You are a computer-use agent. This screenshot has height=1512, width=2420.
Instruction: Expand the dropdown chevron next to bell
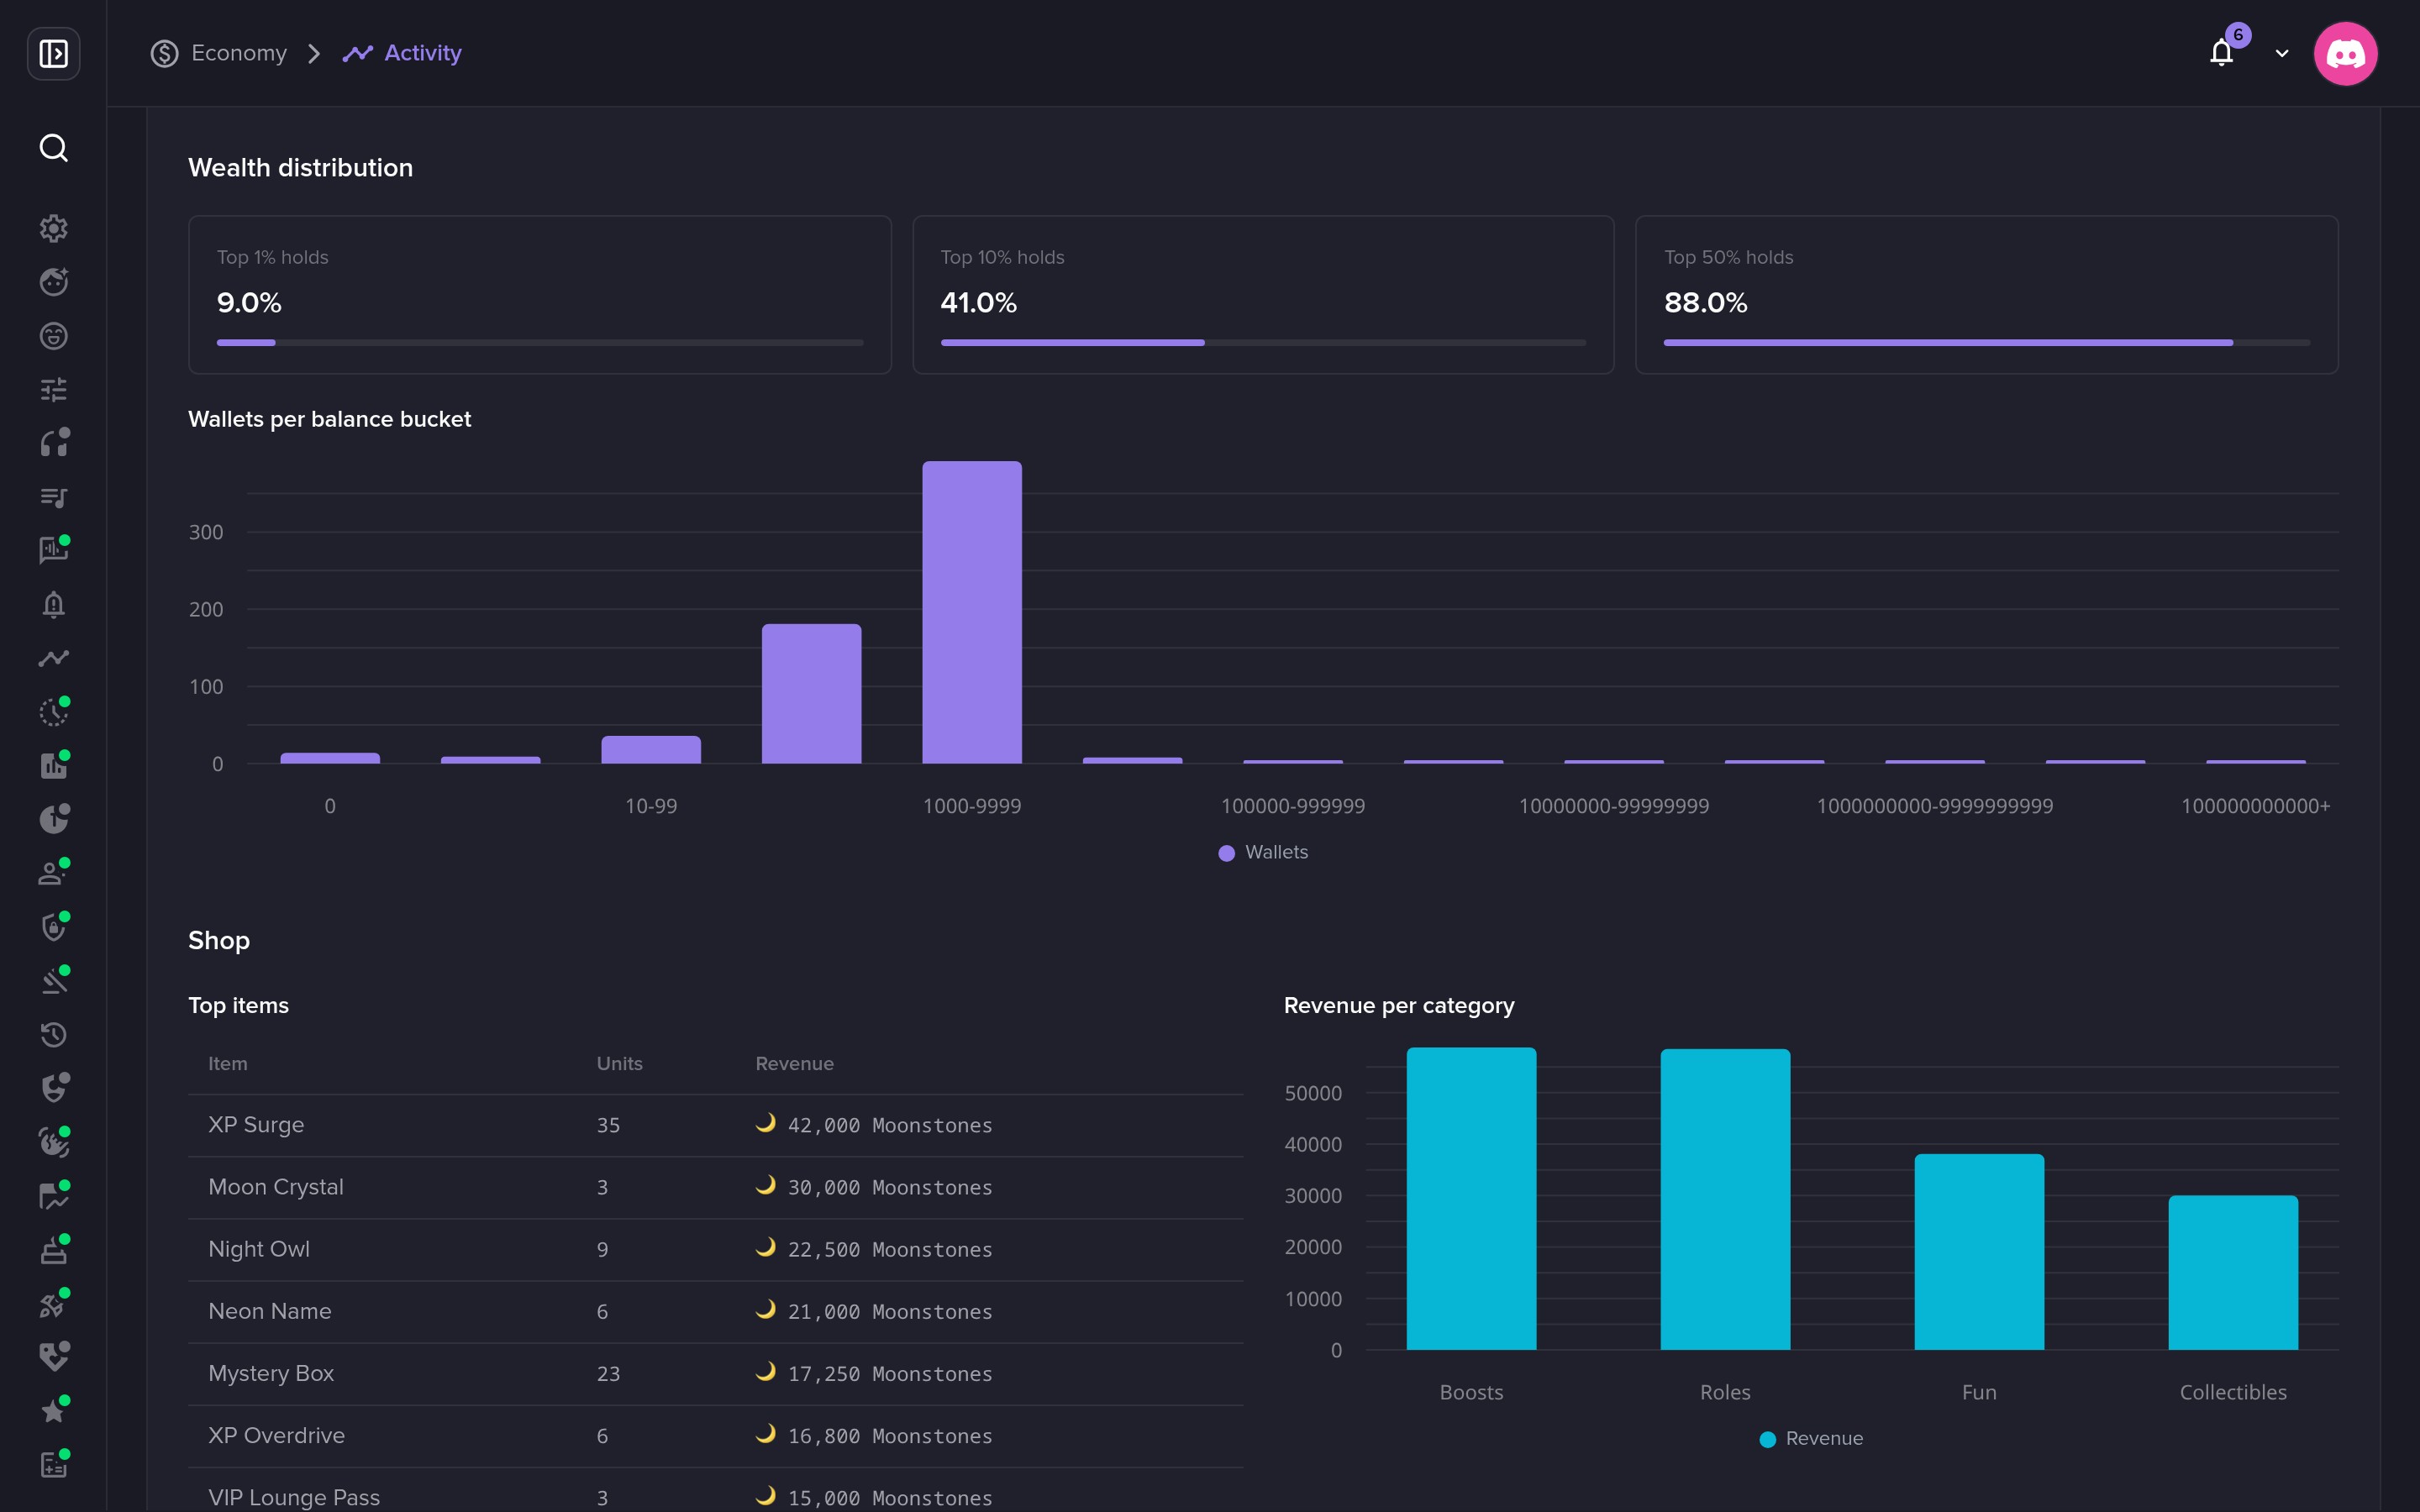tap(2282, 53)
